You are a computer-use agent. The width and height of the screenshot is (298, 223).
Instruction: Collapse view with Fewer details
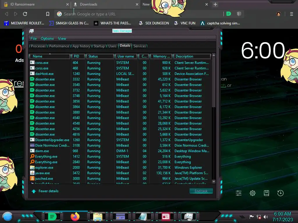coord(45,191)
